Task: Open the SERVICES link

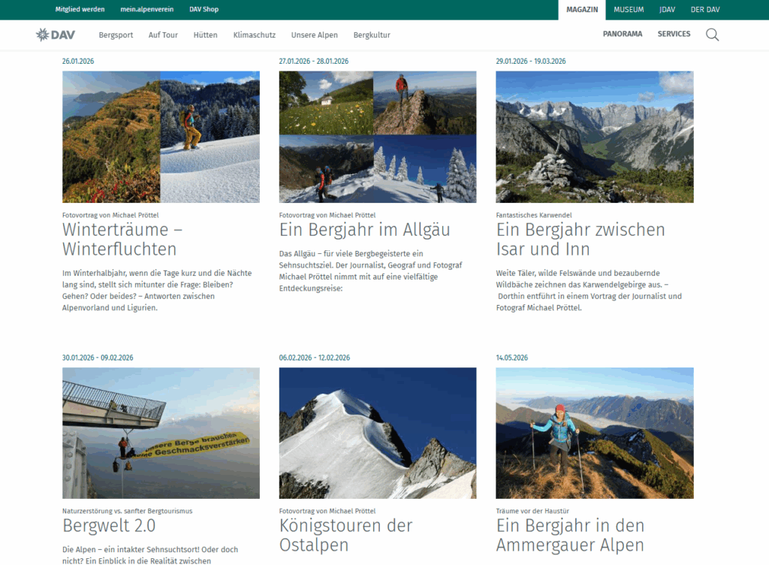Action: (x=674, y=34)
